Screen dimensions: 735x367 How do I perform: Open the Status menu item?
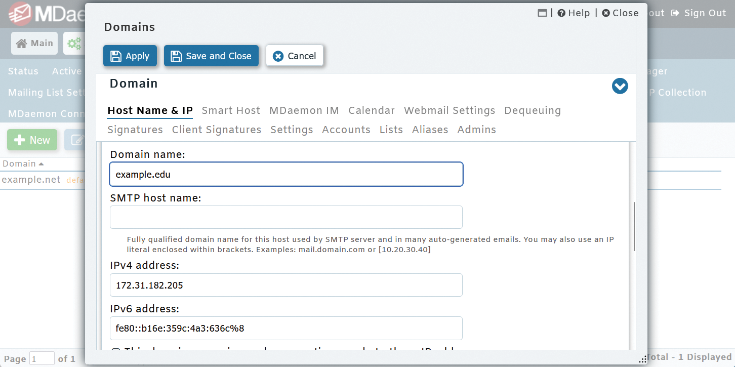tap(23, 71)
